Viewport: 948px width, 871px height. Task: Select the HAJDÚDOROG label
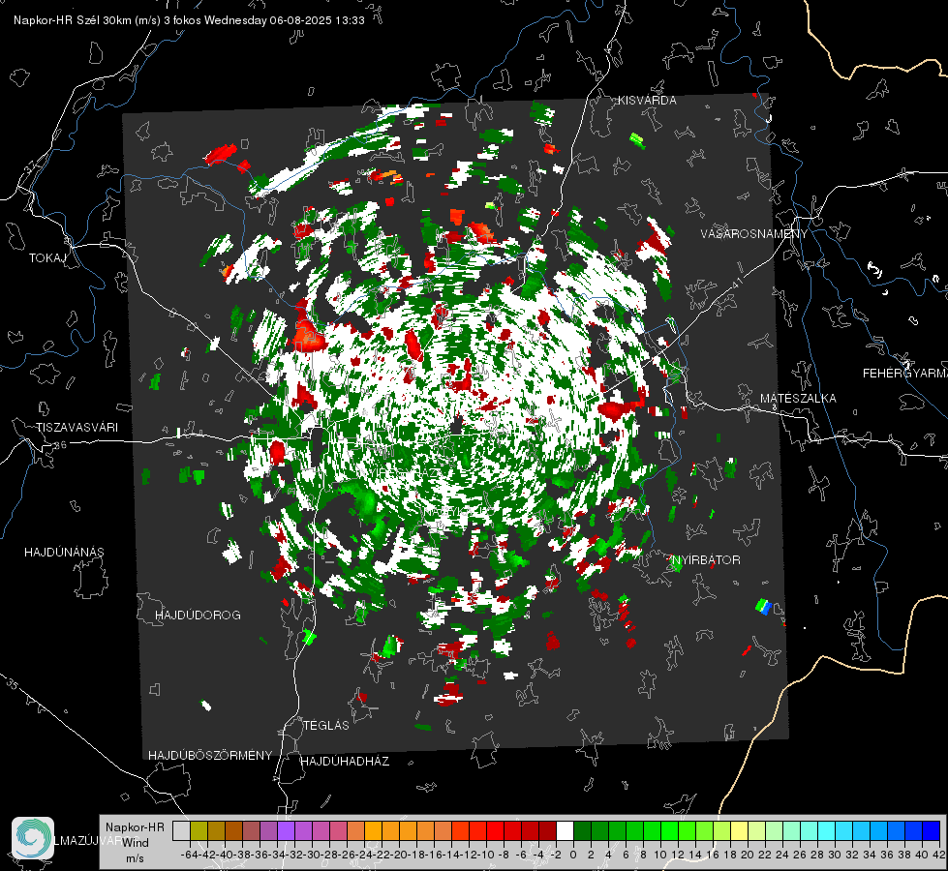point(198,616)
